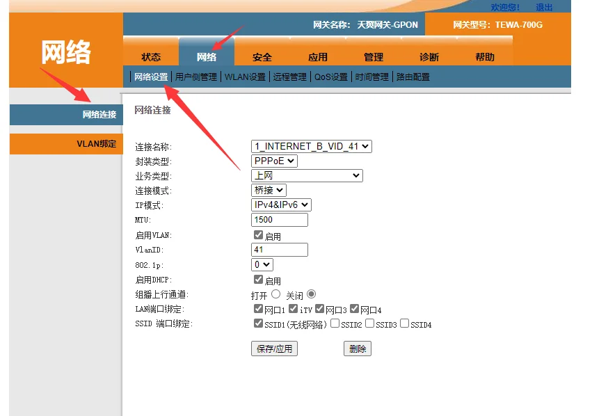The width and height of the screenshot is (592, 416).
Task: Toggle the iTV port binding checkbox
Action: tap(294, 309)
